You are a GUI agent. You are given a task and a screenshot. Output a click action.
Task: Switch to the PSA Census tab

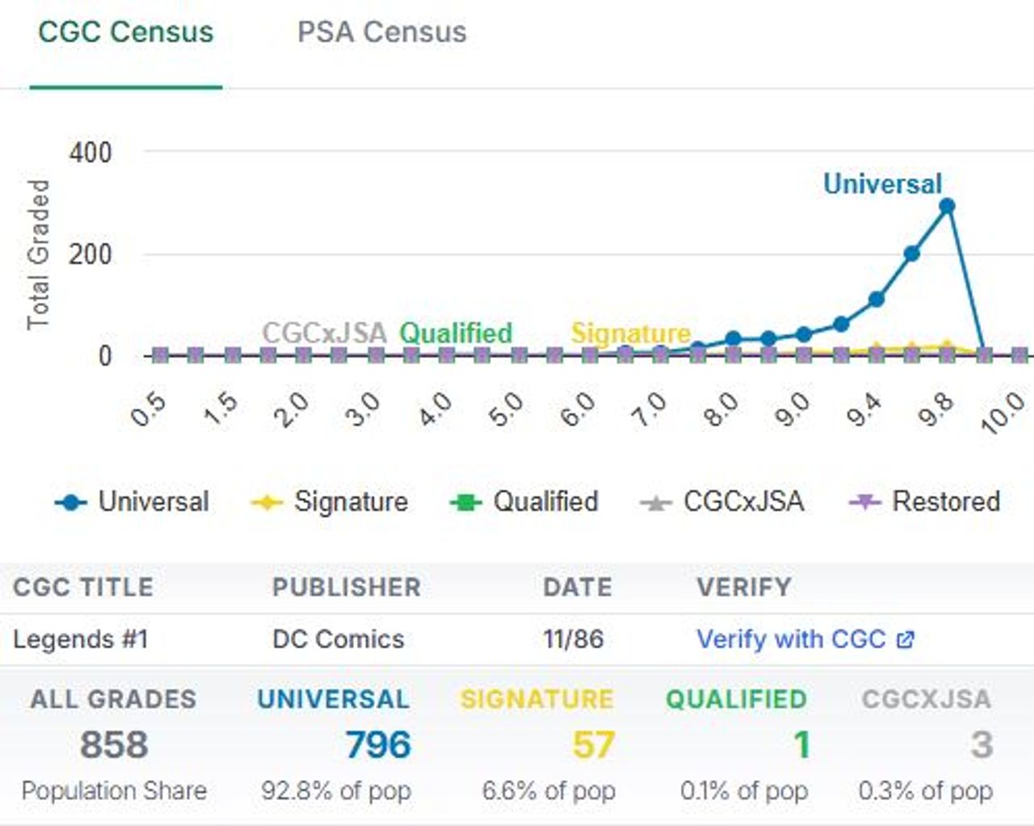[x=381, y=32]
